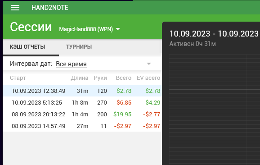
Task: Select session started 08.09.2023 20:13:22
Action: click(82, 115)
